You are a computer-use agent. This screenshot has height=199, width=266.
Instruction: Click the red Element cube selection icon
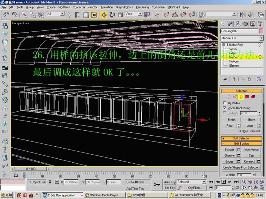pos(253,97)
